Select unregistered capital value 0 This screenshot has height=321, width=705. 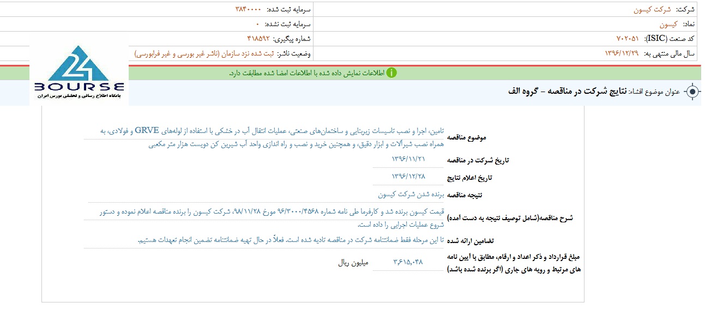pyautogui.click(x=258, y=25)
